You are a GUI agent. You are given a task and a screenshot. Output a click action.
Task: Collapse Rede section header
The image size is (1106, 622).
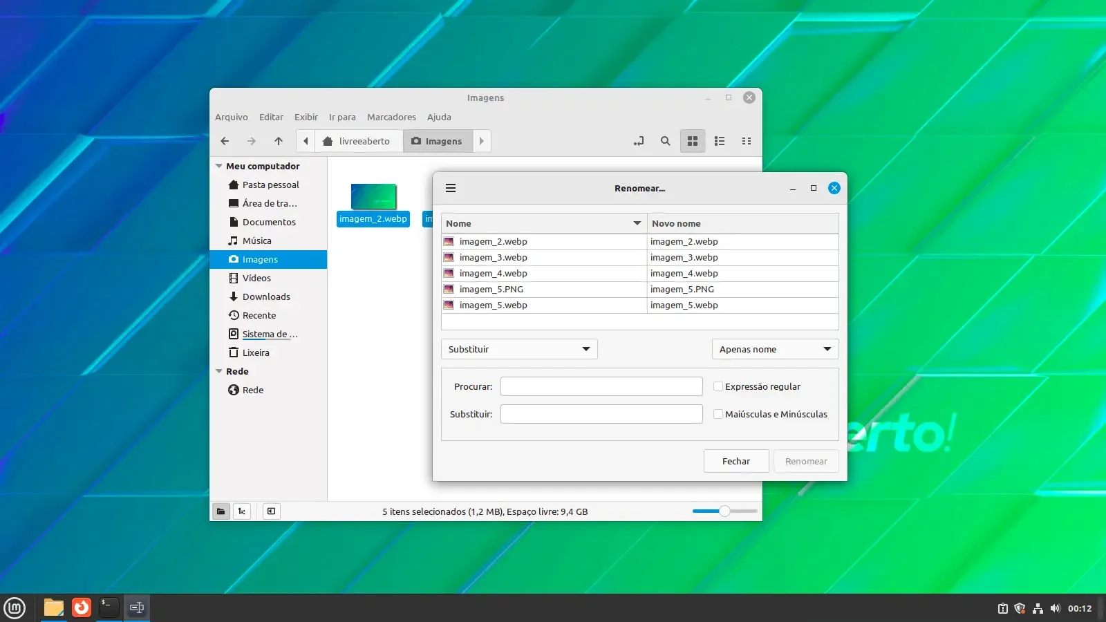point(219,371)
